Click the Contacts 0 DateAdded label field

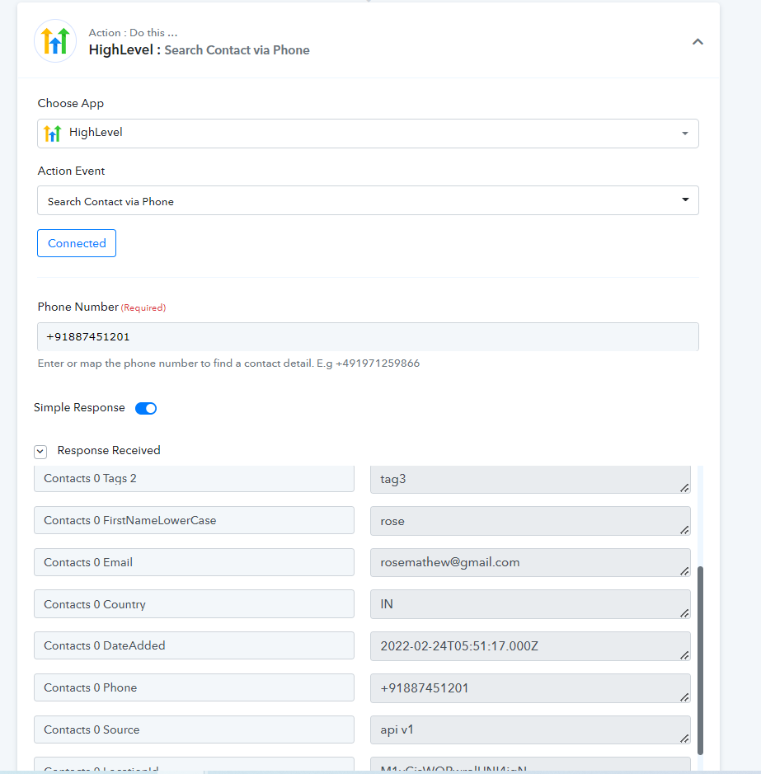coord(194,645)
